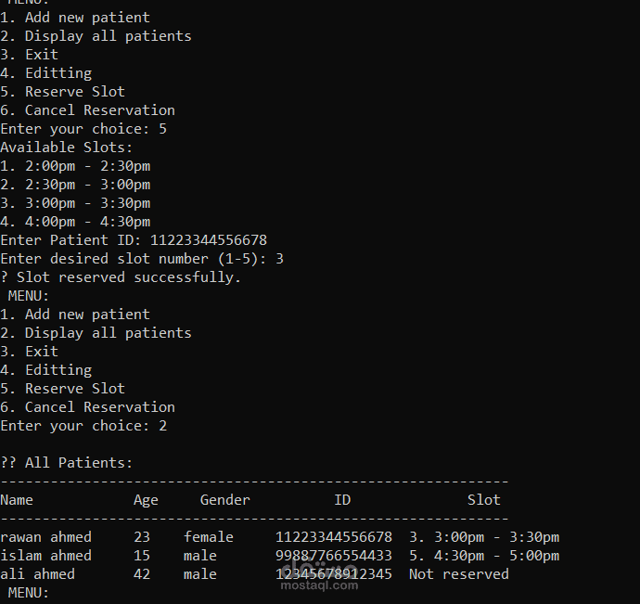The height and width of the screenshot is (604, 640).
Task: Click islam ahmed's ID 99887766554433
Action: 334,556
